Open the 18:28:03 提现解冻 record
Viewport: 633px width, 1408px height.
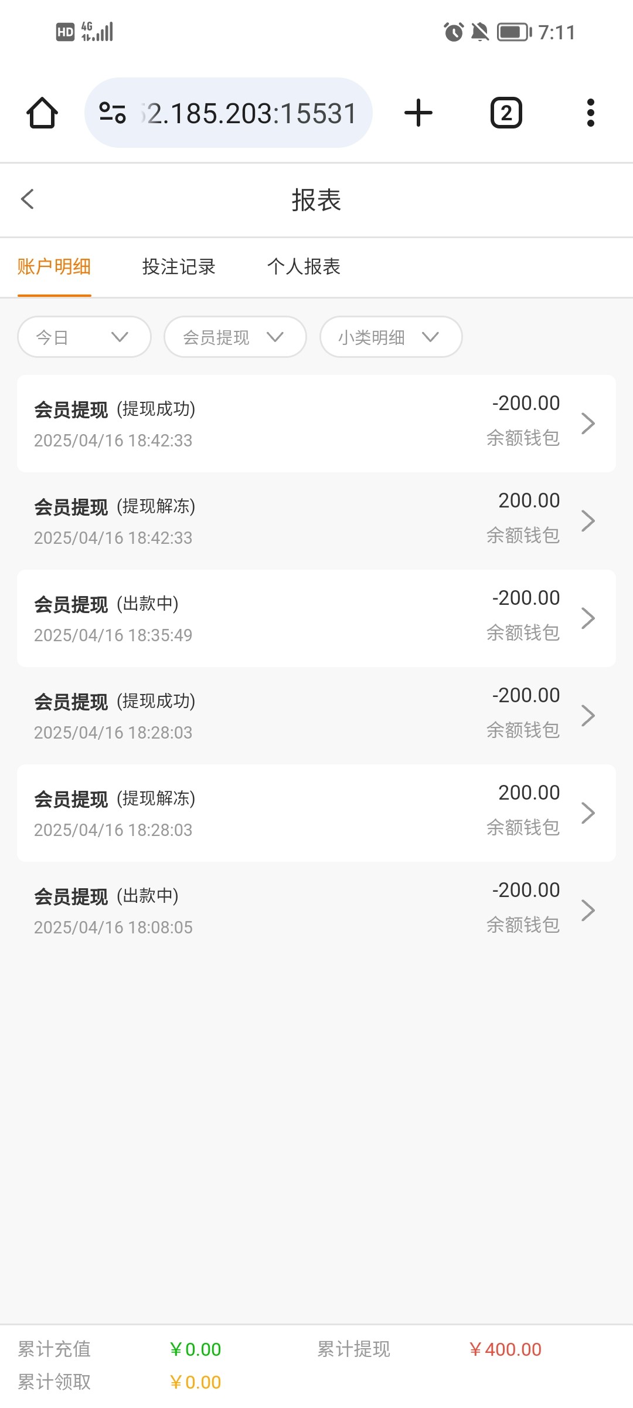click(293, 813)
